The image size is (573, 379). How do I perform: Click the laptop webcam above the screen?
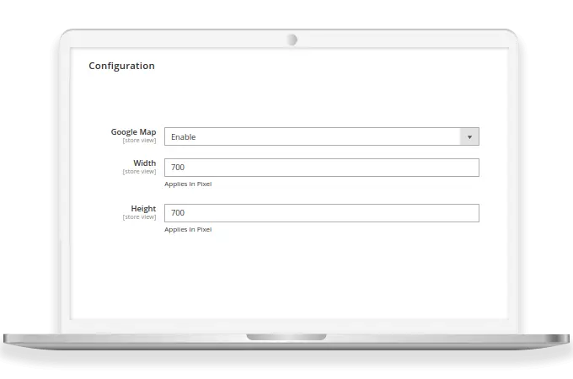(x=292, y=39)
